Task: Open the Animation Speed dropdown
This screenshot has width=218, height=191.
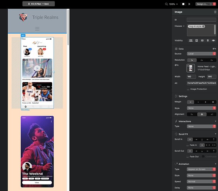Action: pos(201,181)
